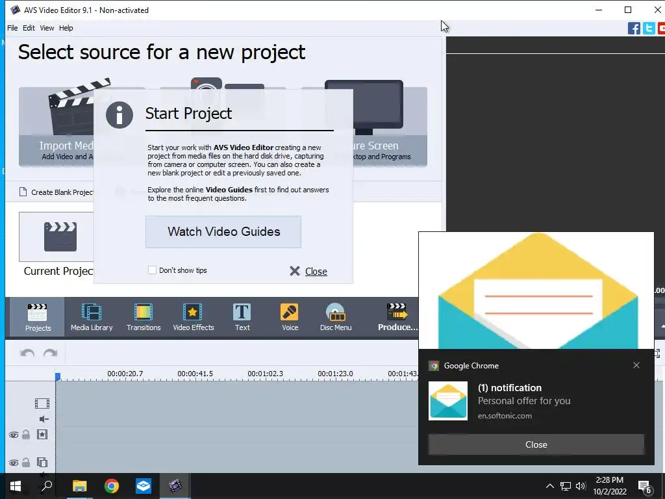The image size is (665, 499).
Task: Open the Media Library
Action: tap(92, 317)
